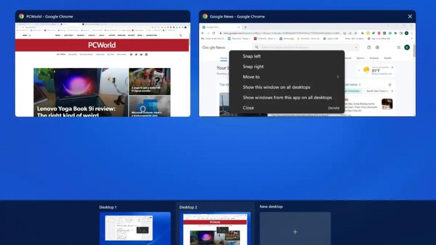Click the South San Francisco location chip

click(x=377, y=91)
